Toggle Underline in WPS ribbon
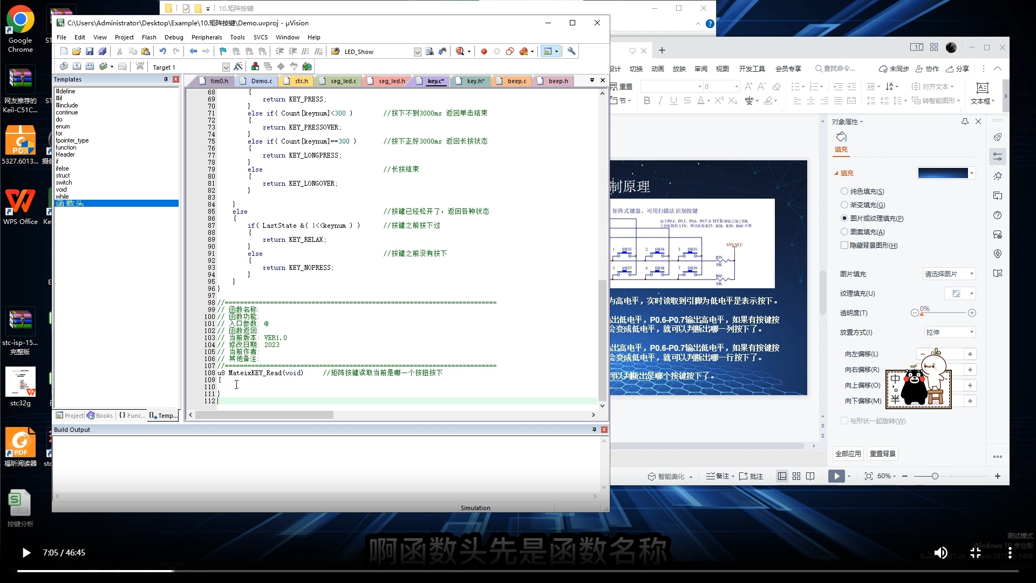 (x=673, y=100)
